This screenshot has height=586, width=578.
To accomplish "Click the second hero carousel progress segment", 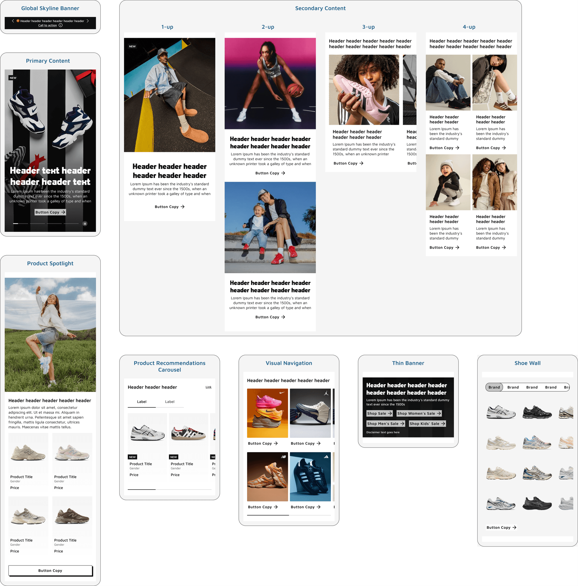I will coord(37,223).
